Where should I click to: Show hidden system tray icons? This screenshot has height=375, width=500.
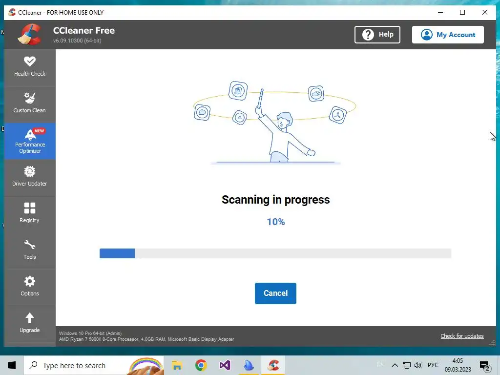pos(395,365)
